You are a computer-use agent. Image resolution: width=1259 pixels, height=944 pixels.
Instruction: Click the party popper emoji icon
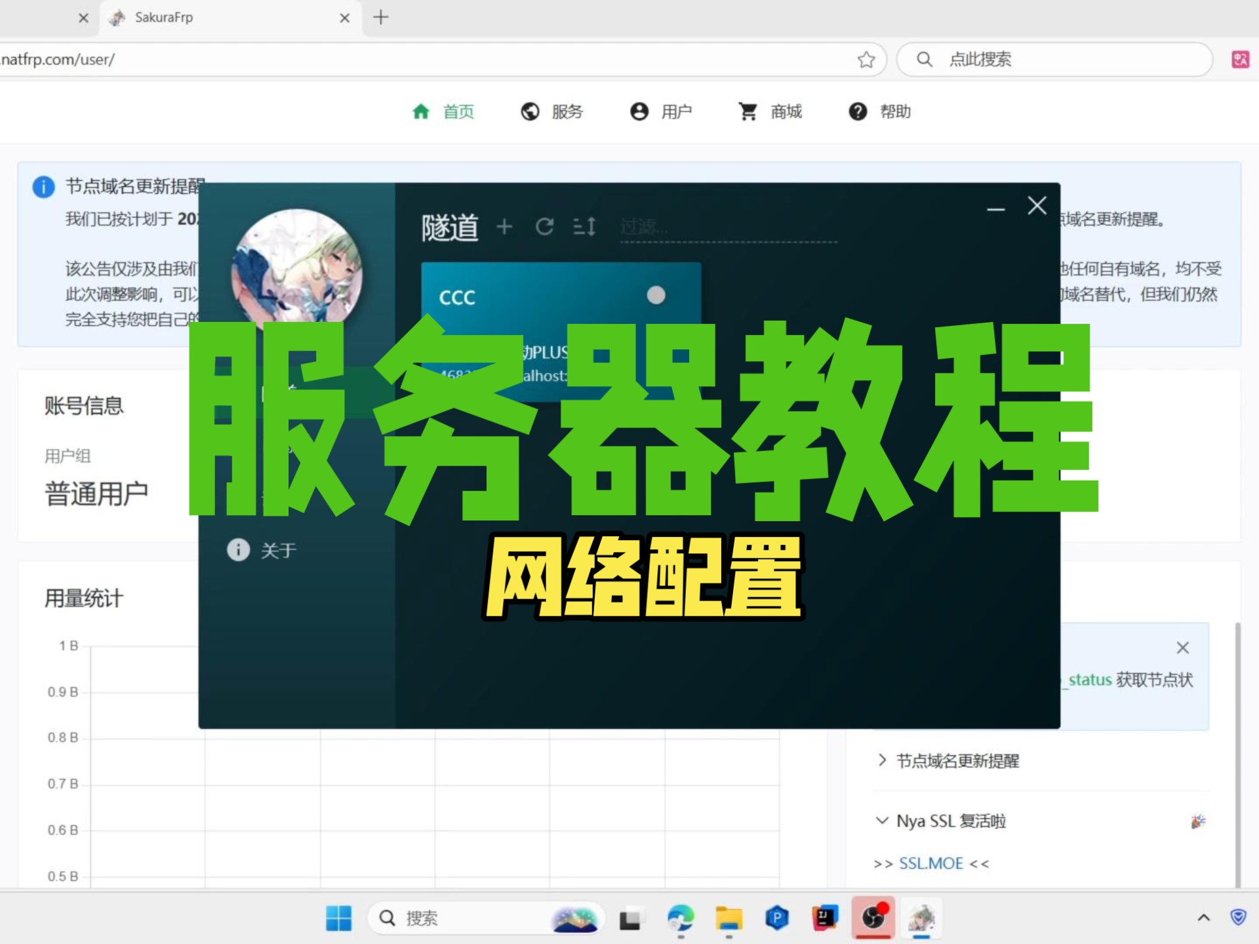point(1198,821)
